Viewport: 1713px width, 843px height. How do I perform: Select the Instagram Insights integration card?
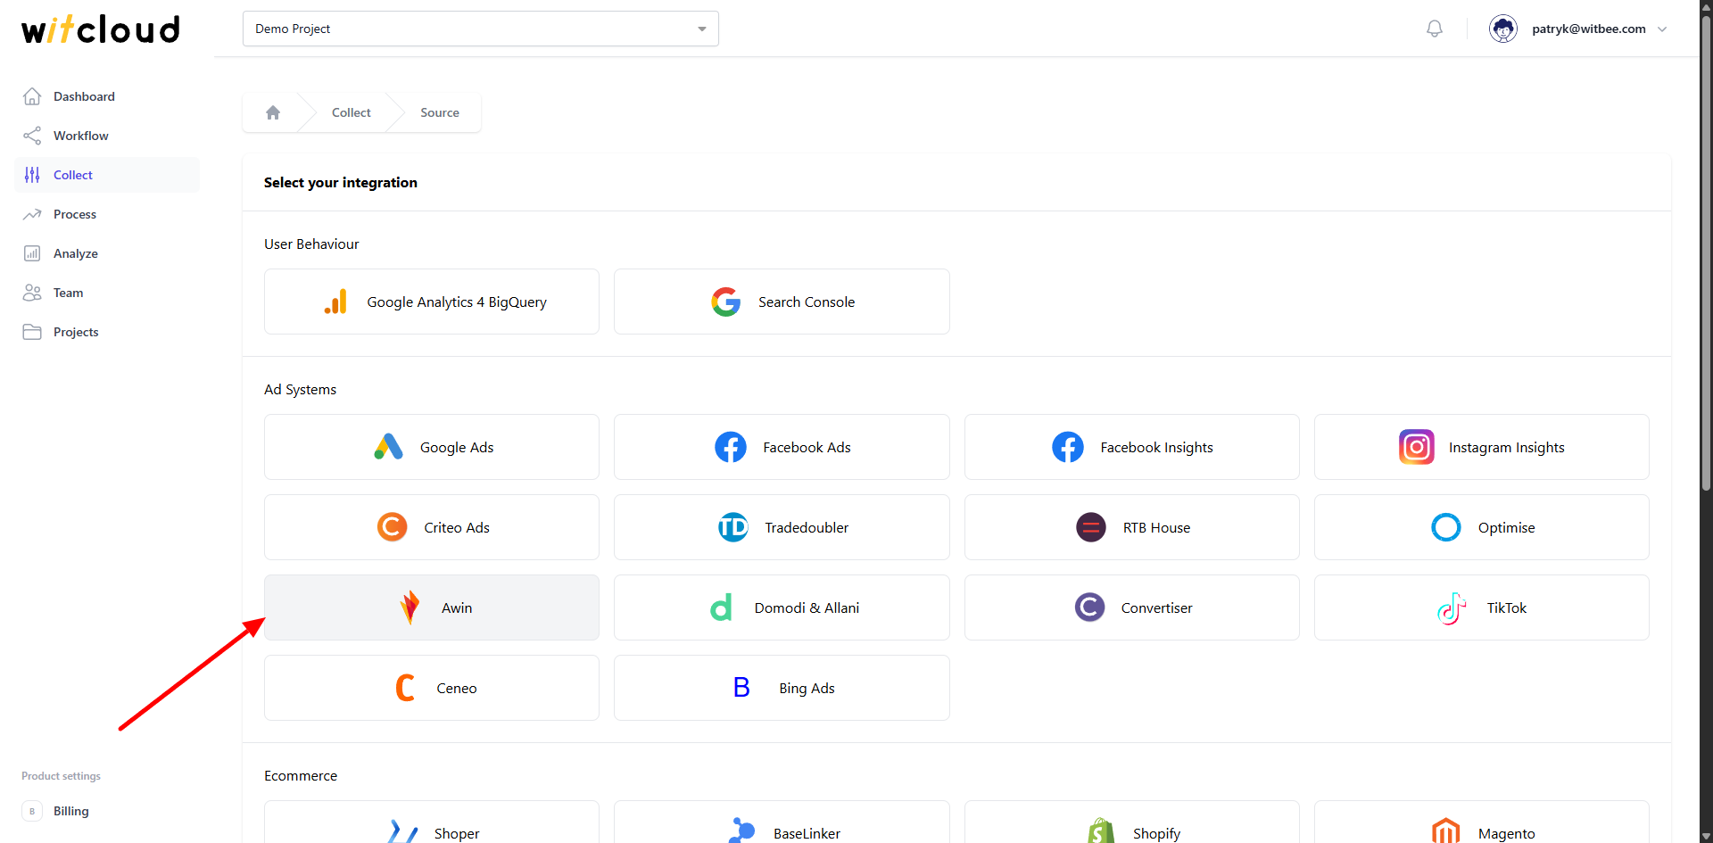(x=1482, y=447)
